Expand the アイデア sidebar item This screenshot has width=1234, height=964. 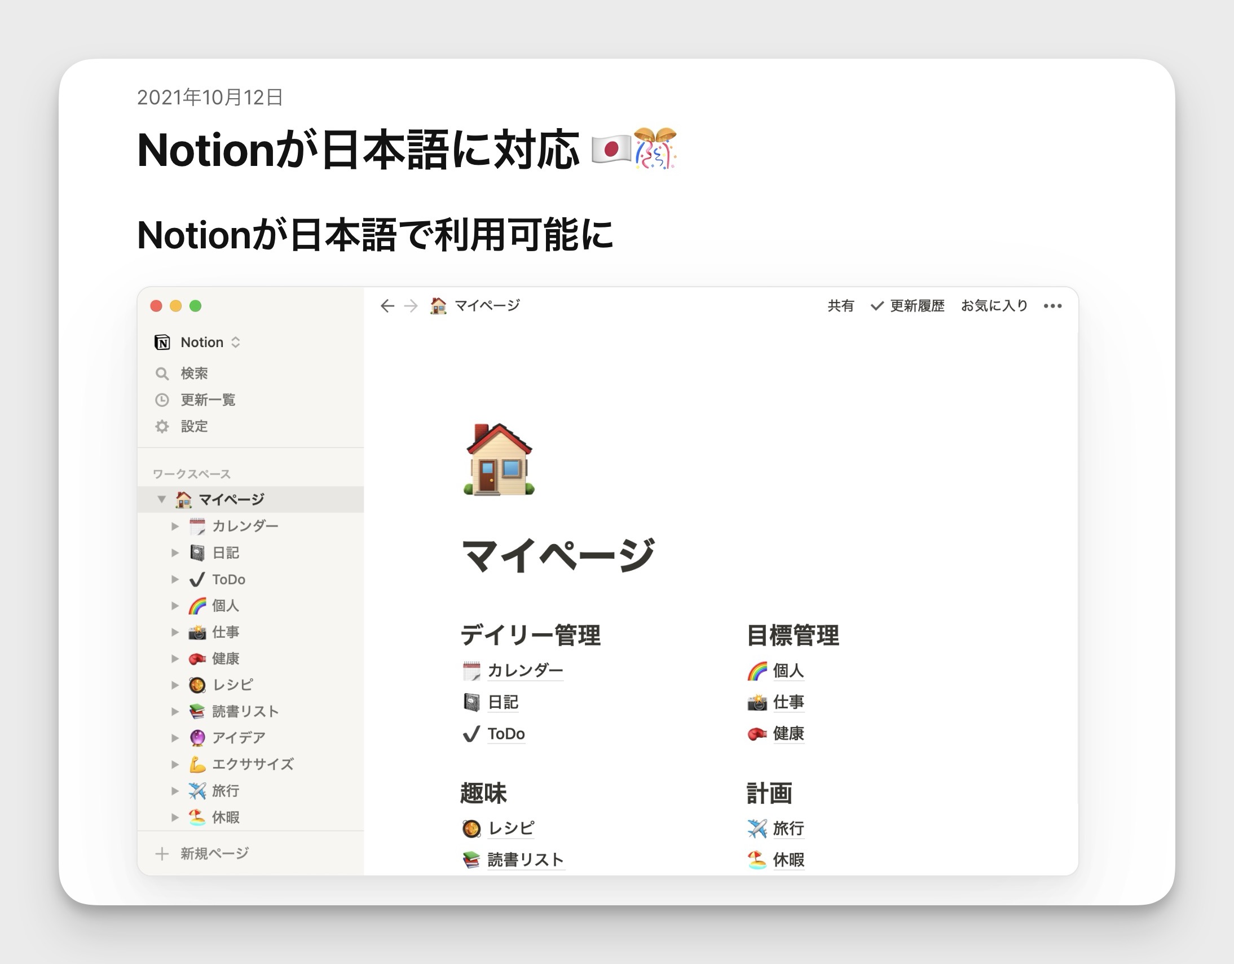click(x=175, y=738)
